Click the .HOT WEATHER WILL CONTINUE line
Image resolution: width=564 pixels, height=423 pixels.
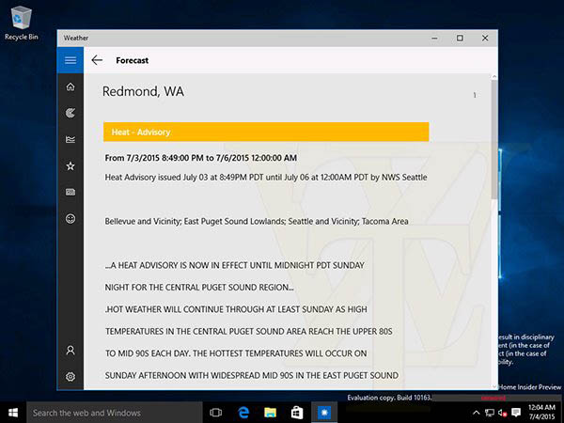pos(236,309)
